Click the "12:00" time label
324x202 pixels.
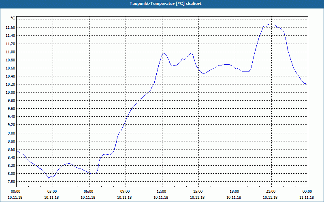tap(162, 191)
